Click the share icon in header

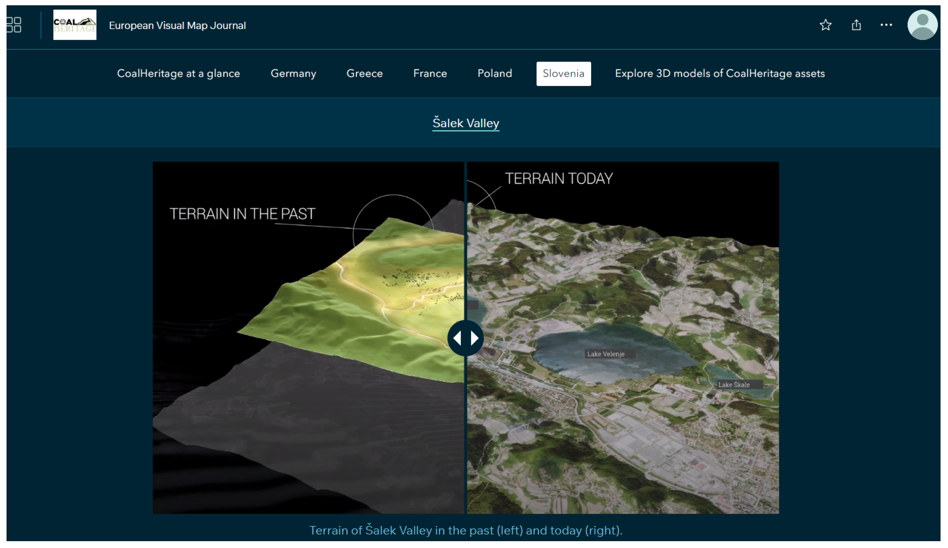pos(856,25)
